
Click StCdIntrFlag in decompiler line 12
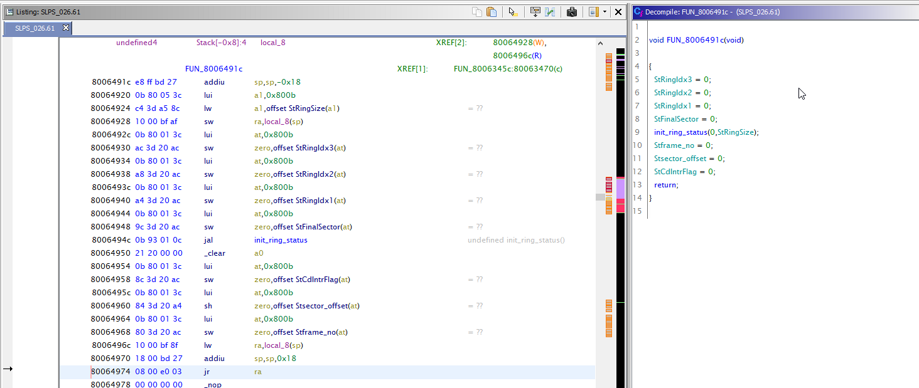click(675, 172)
